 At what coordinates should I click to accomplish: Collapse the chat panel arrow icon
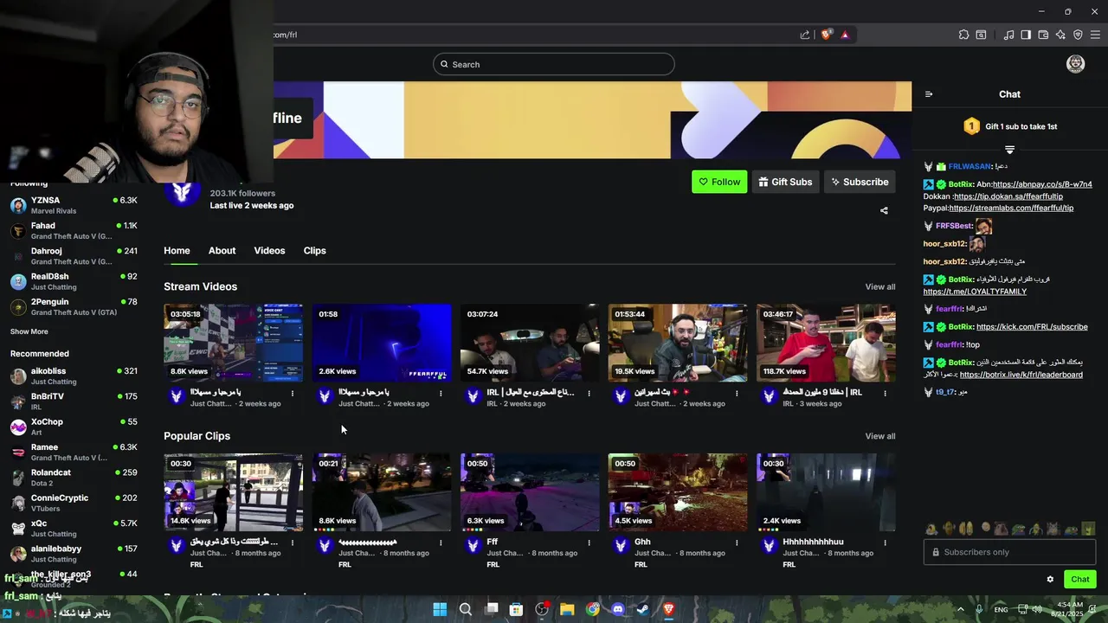coord(929,94)
